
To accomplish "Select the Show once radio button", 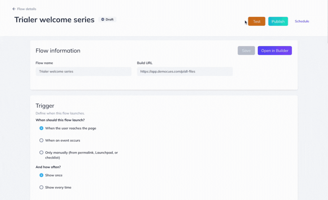I will (41, 175).
